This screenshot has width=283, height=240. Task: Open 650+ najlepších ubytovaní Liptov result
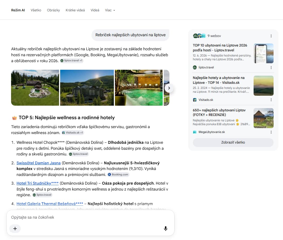[x=219, y=112]
